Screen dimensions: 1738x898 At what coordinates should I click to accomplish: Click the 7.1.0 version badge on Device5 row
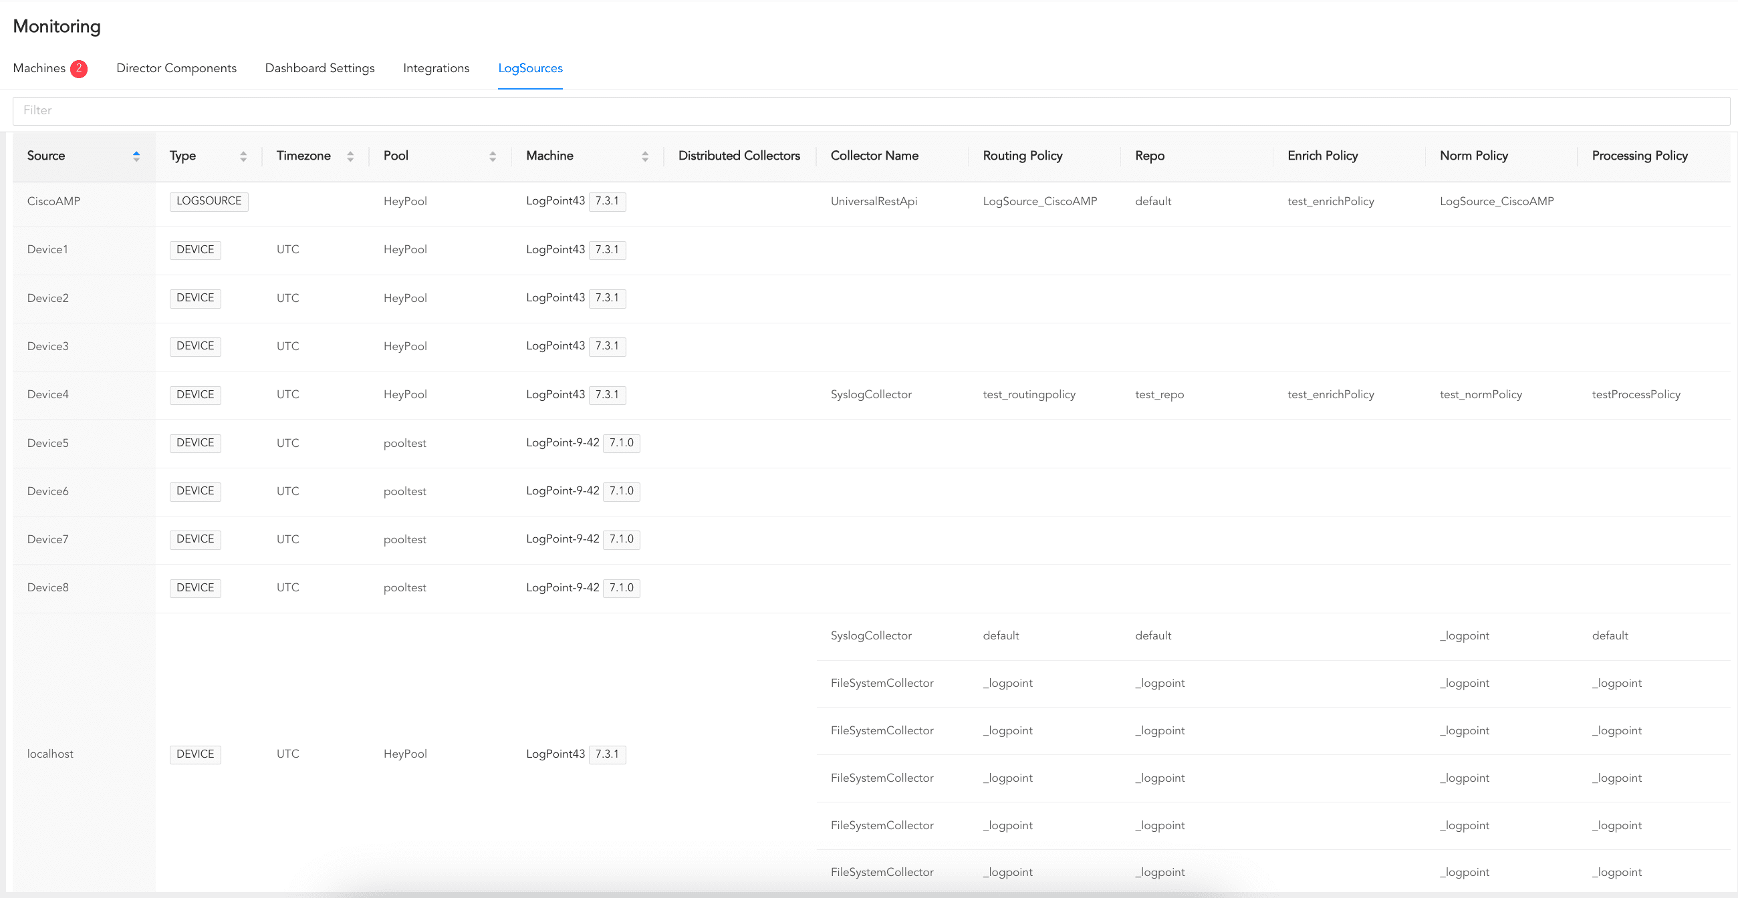[x=621, y=443]
